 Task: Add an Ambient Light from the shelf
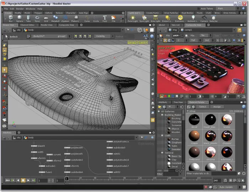(193, 18)
